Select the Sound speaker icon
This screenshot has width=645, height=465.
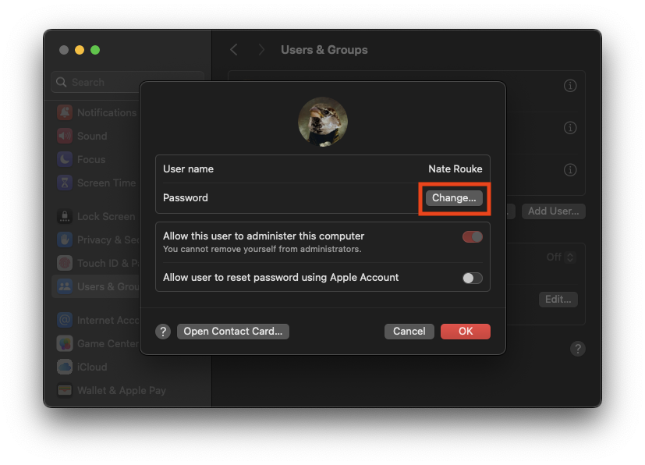pyautogui.click(x=65, y=136)
